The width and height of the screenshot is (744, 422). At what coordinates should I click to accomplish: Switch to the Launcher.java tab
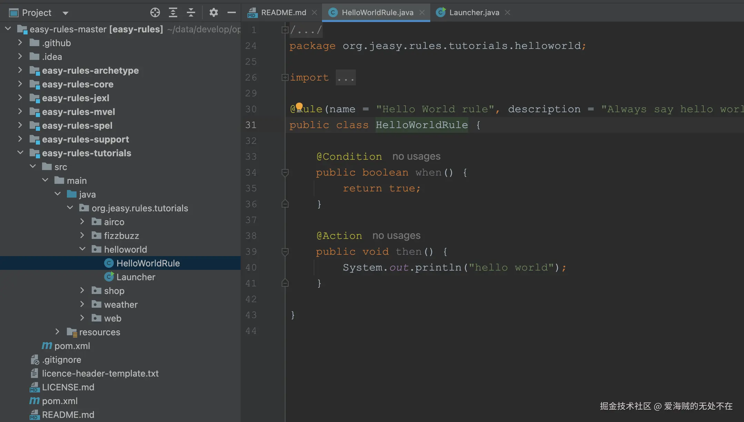tap(474, 13)
